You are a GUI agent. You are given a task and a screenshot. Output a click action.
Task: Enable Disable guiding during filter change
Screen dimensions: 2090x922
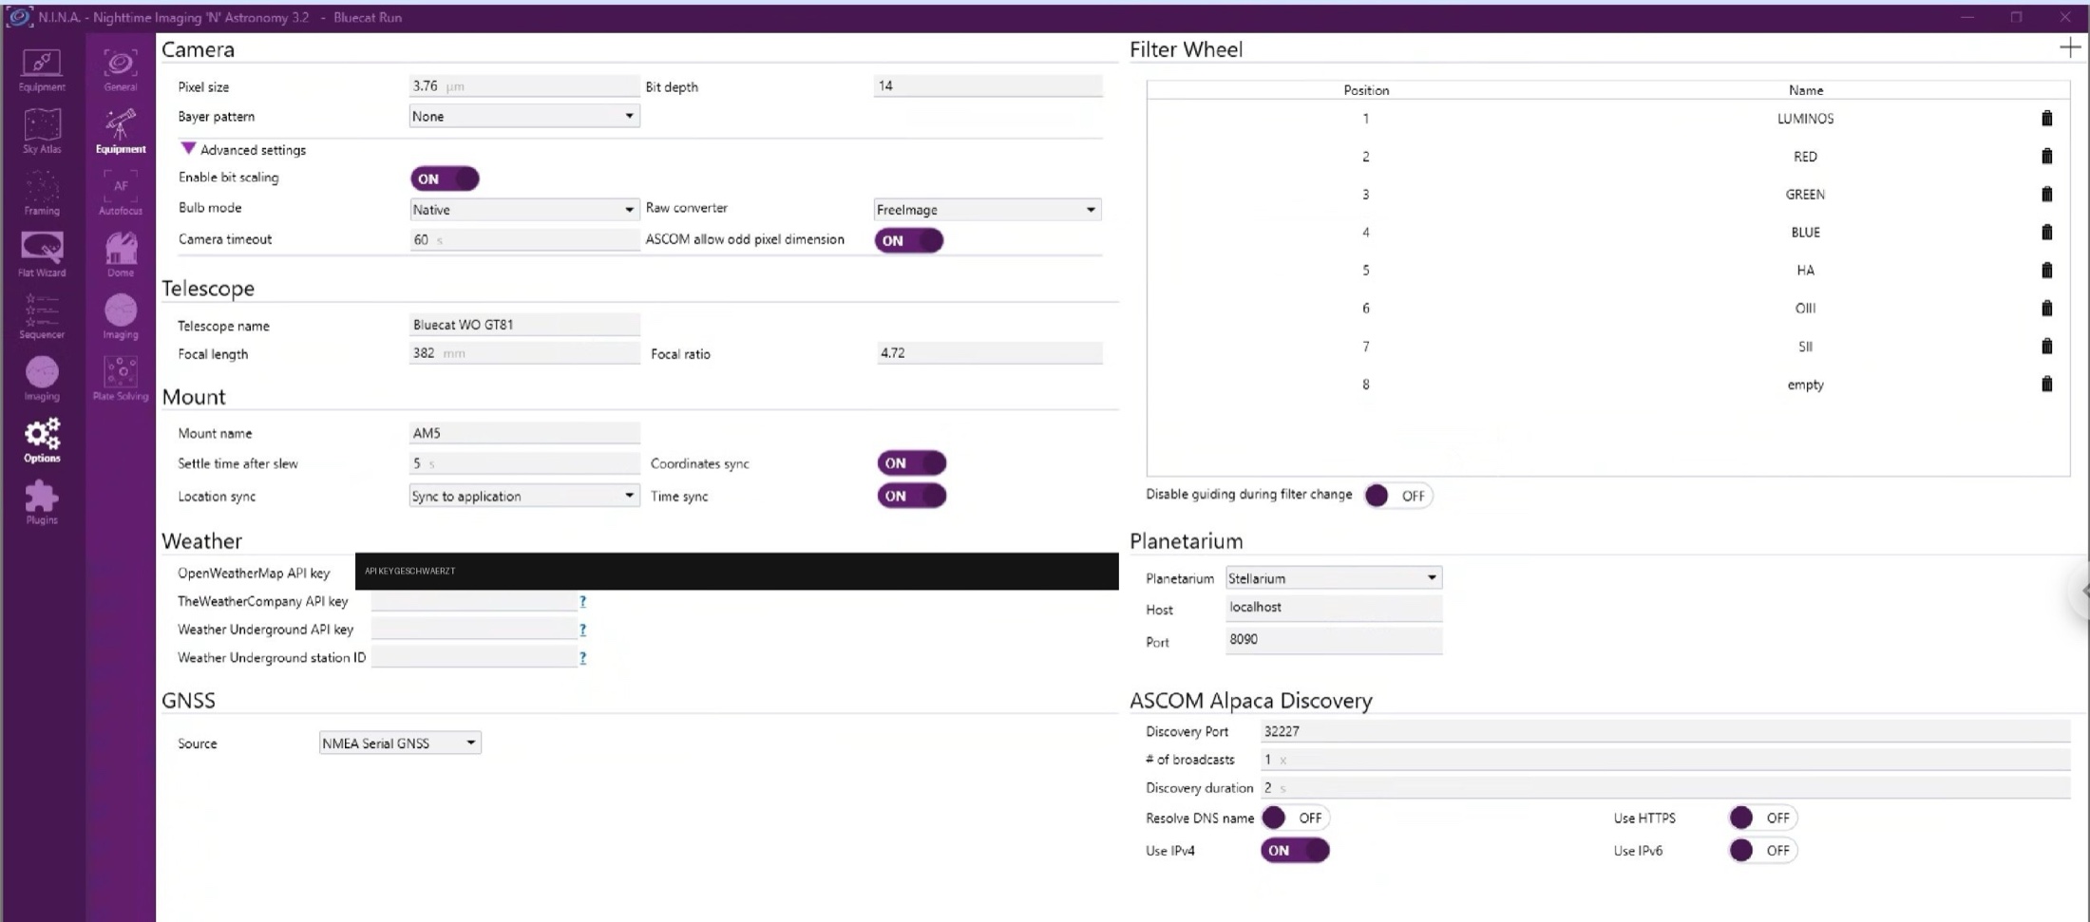1398,496
